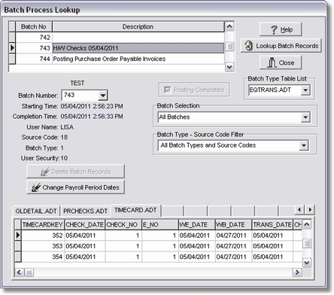Expand the Batch Selection combo box
The height and width of the screenshot is (295, 334).
pos(305,117)
